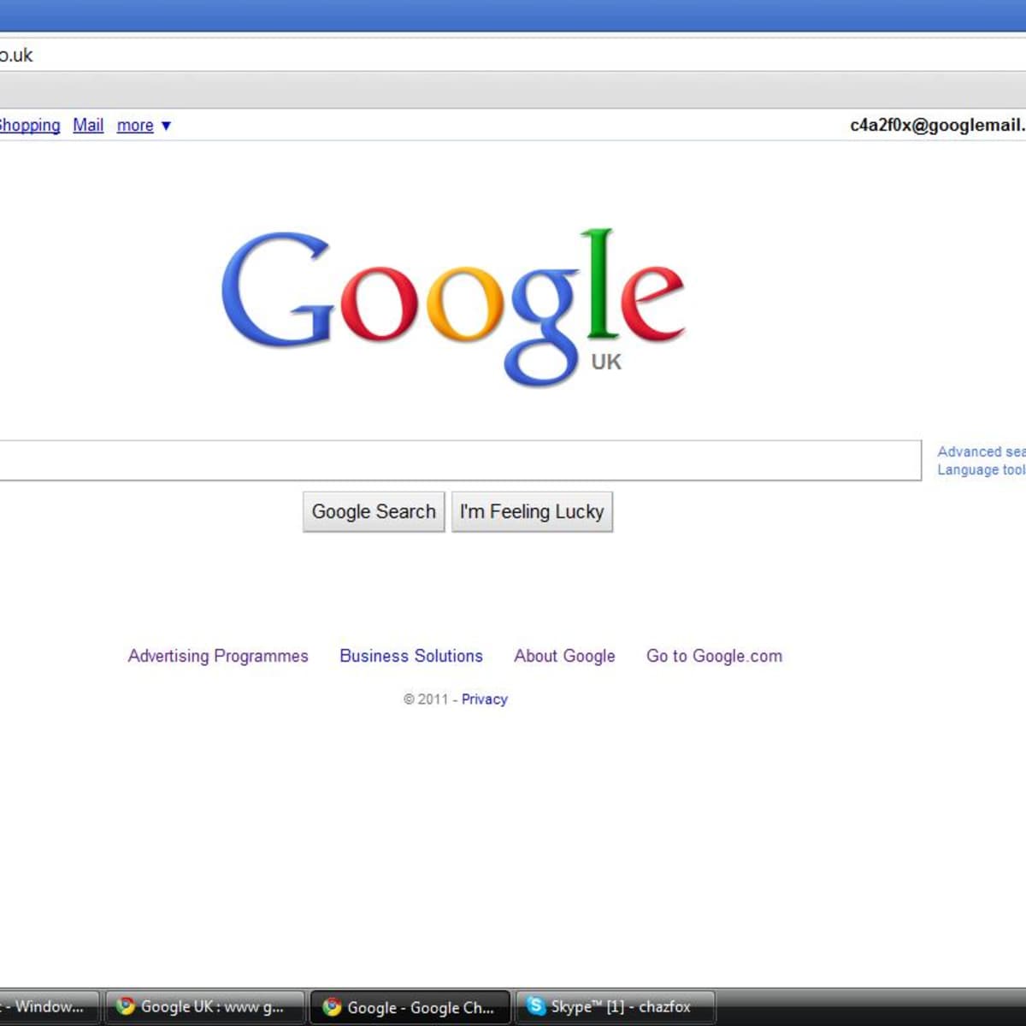The width and height of the screenshot is (1026, 1026).
Task: Open the Language tools link
Action: click(x=980, y=469)
